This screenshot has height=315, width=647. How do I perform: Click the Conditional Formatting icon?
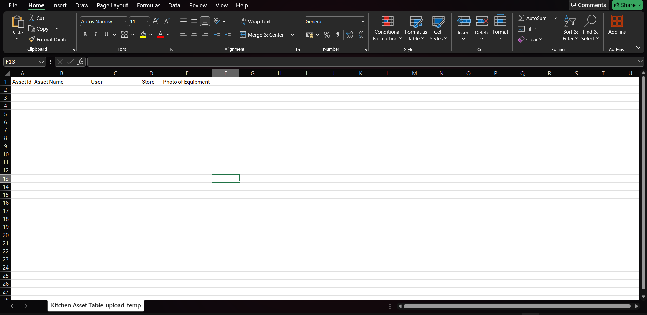pyautogui.click(x=387, y=22)
